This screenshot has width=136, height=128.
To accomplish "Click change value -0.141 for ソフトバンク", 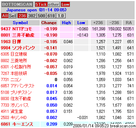I will 50,48.
